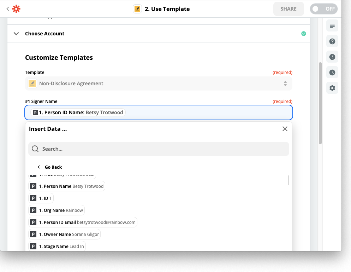Click the Insert Data list scrollbar
The height and width of the screenshot is (272, 351).
(x=288, y=180)
